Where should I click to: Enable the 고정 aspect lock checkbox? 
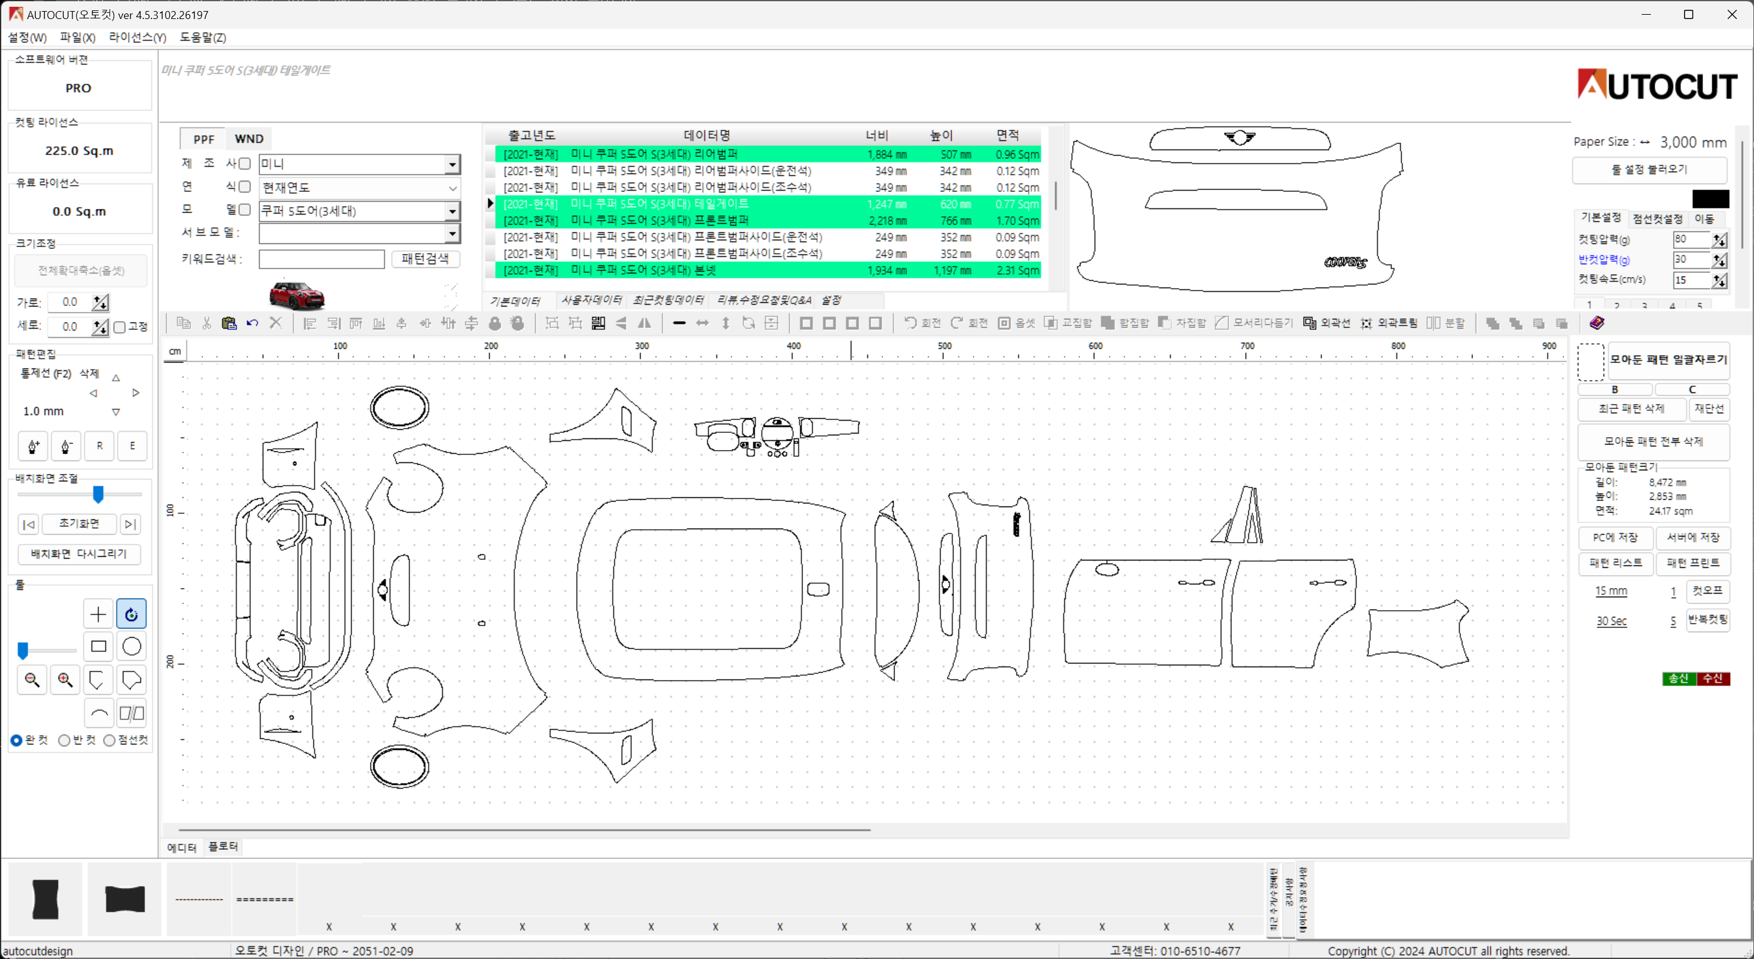pos(120,327)
